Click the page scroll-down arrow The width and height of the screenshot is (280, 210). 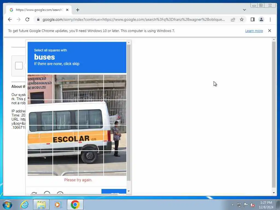(274, 193)
